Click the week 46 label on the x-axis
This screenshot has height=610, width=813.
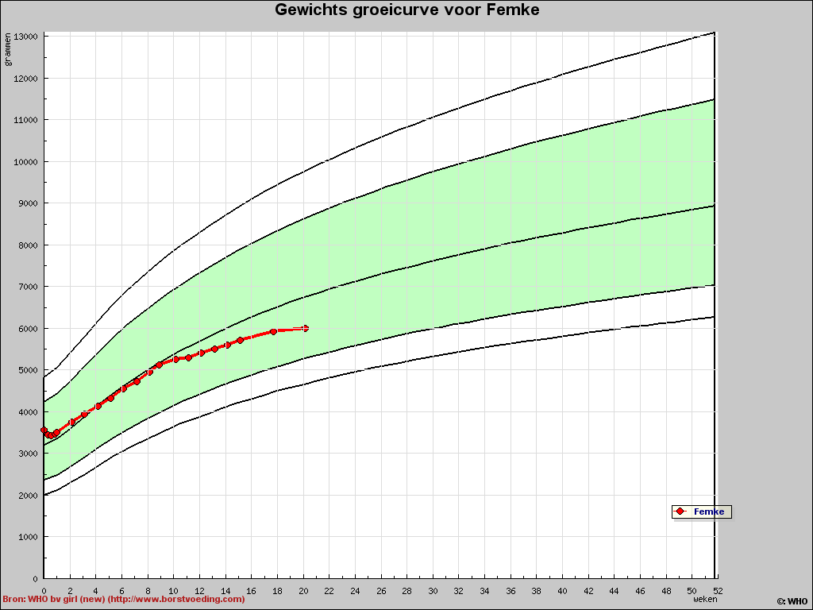[x=641, y=591]
